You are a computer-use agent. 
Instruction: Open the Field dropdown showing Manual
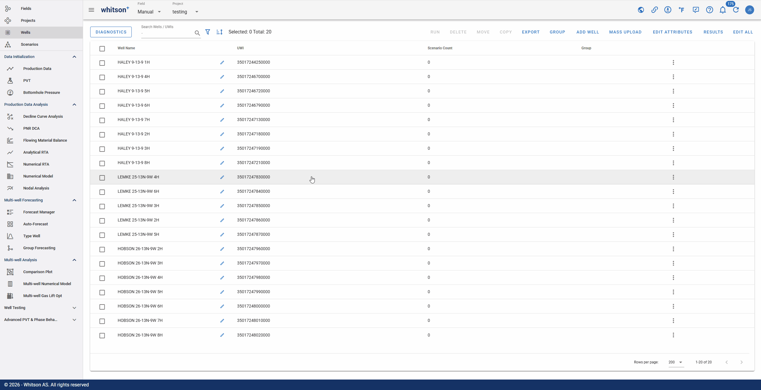[x=149, y=12]
